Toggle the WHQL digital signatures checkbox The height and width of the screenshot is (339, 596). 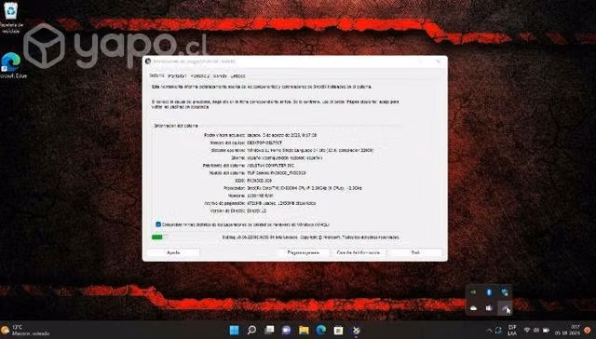pyautogui.click(x=158, y=224)
